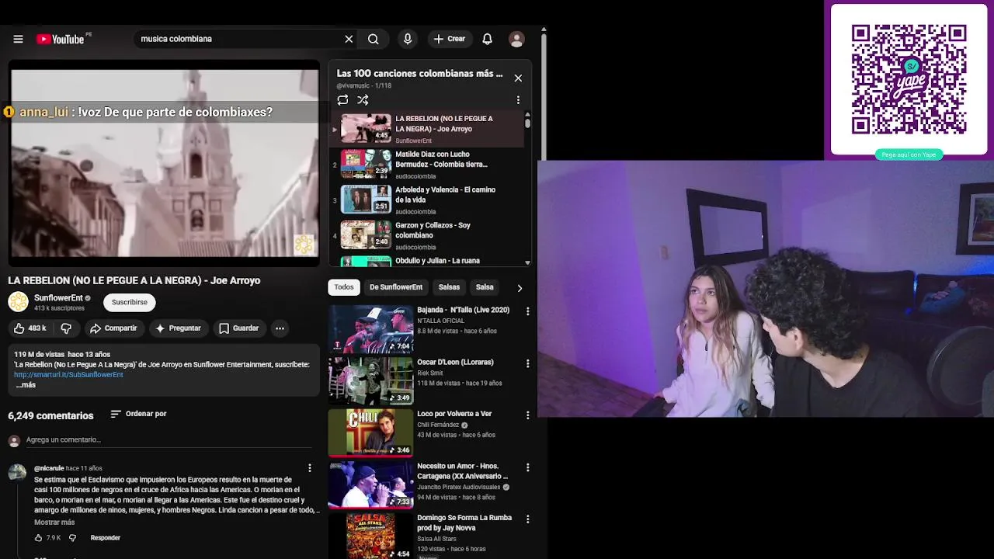Image resolution: width=994 pixels, height=559 pixels.
Task: Start voice search with microphone
Action: coord(408,39)
